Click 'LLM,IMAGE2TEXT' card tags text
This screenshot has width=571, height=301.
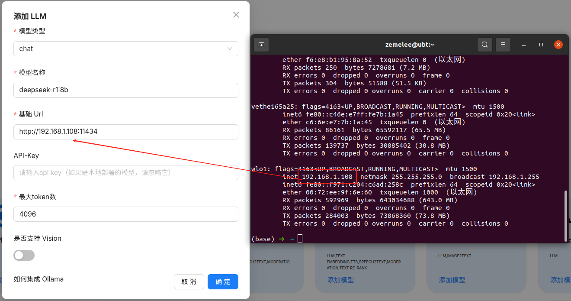click(x=455, y=256)
